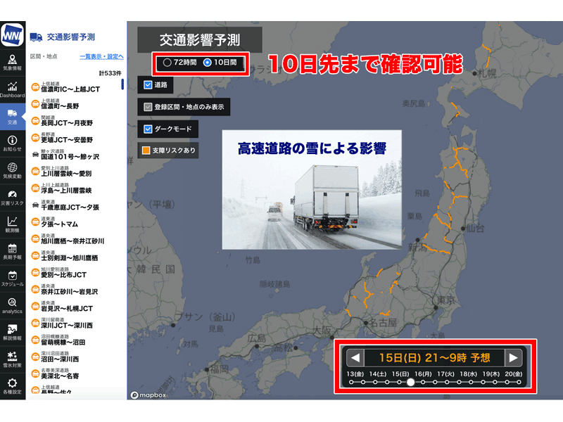Open the 長期予報 long-range forecast icon
The width and height of the screenshot is (563, 422).
tap(13, 251)
